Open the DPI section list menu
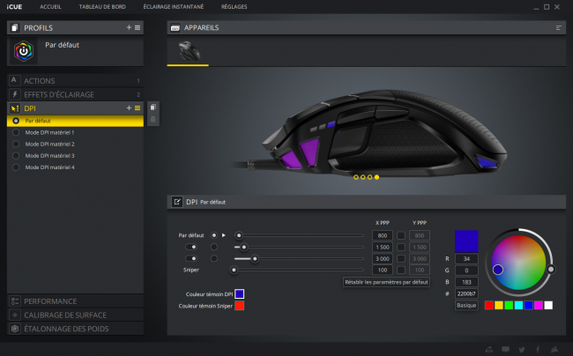 coord(138,108)
